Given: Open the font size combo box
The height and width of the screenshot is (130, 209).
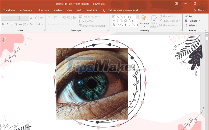Looking at the screenshot, I should tap(24, 18).
